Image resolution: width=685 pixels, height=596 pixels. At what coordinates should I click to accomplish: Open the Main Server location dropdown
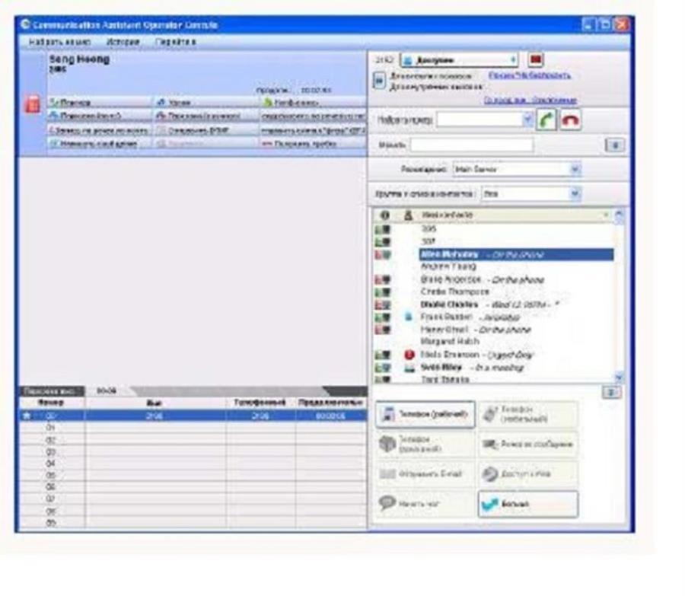coord(575,169)
